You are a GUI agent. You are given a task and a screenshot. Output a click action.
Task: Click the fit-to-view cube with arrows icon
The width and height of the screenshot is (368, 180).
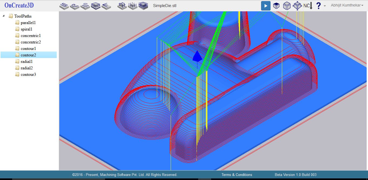(x=297, y=6)
